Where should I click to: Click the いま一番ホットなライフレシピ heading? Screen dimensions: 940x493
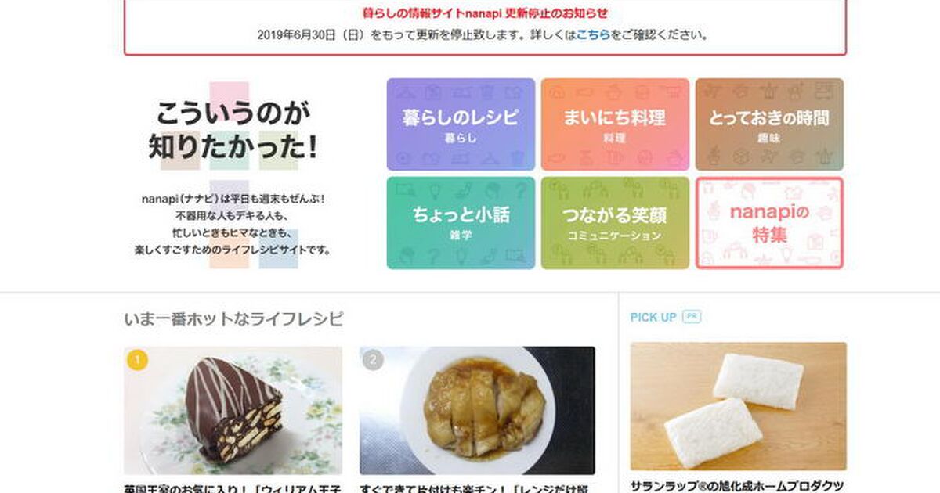(x=233, y=319)
